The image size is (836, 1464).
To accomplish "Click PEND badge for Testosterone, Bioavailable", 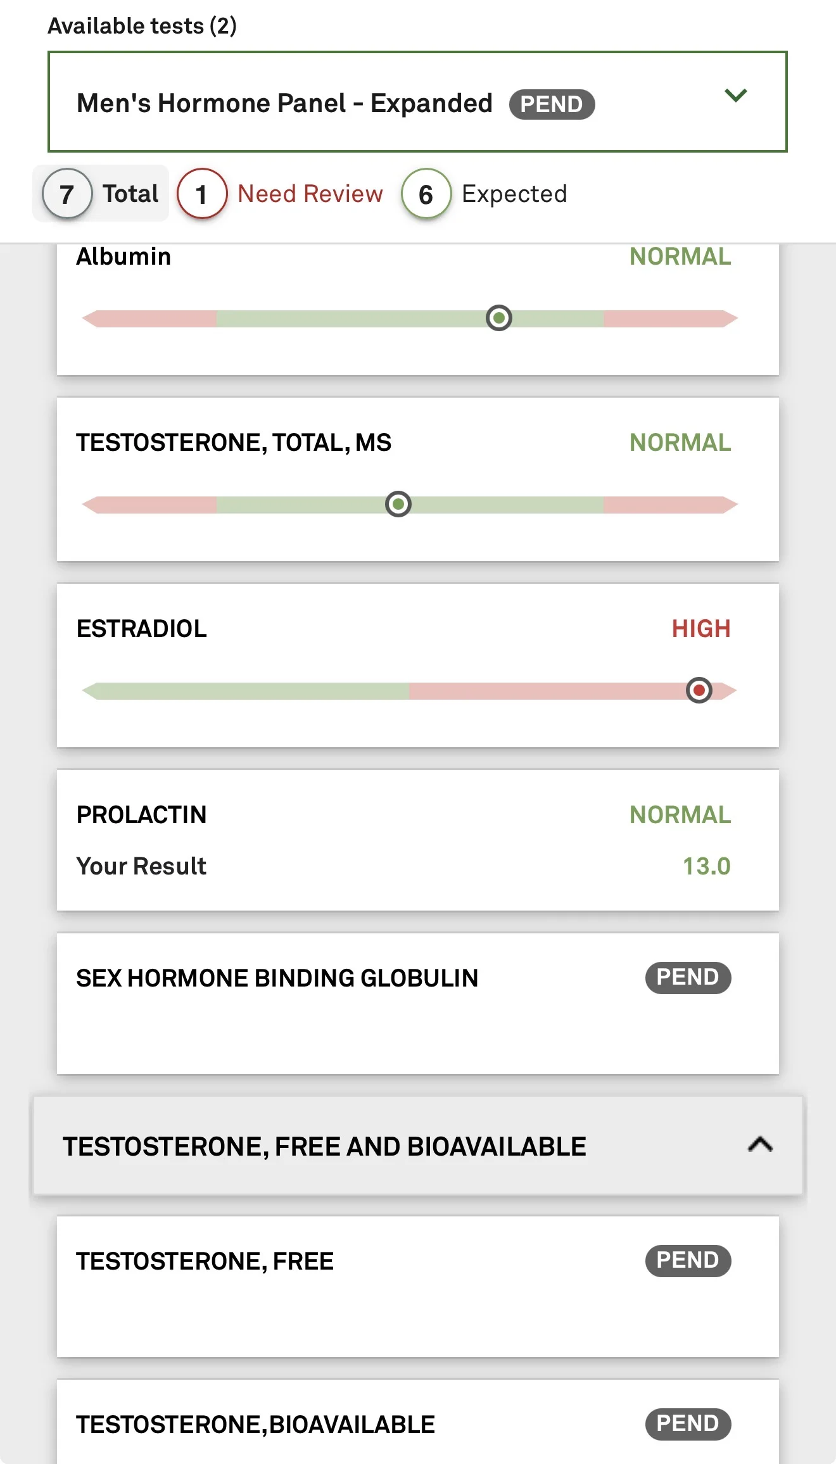I will 688,1424.
